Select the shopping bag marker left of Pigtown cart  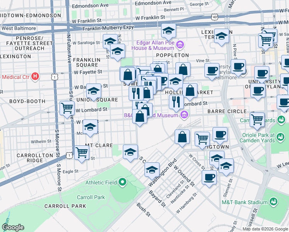pyautogui.click(x=182, y=137)
